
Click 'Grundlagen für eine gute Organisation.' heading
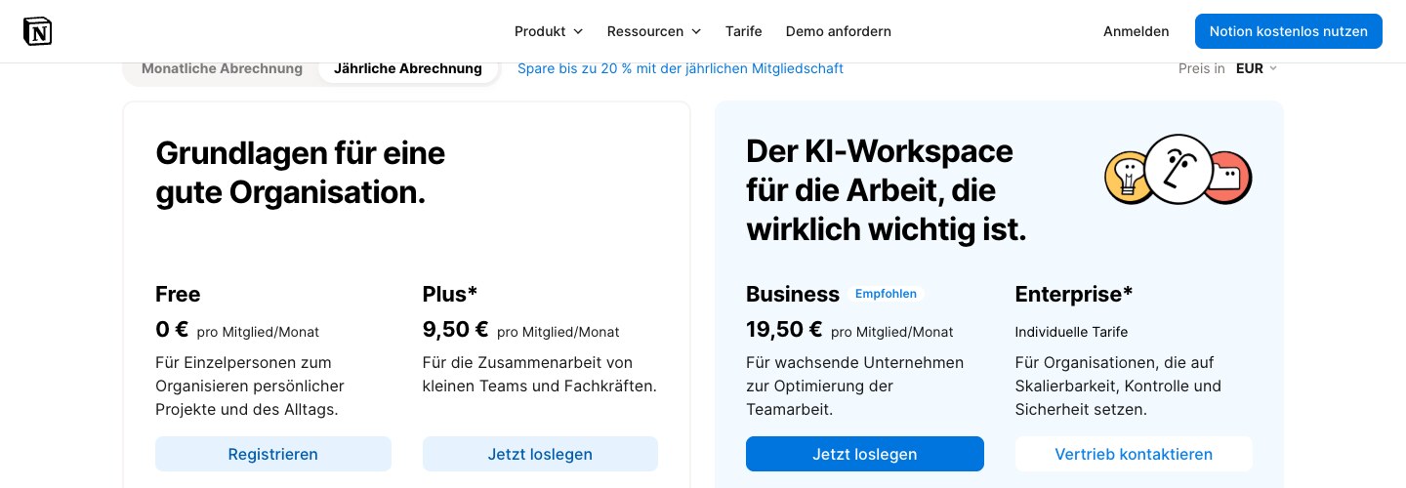(300, 173)
